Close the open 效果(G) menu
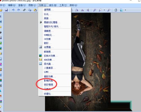Image resolution: width=141 pixels, height=112 pixels. click(43, 5)
